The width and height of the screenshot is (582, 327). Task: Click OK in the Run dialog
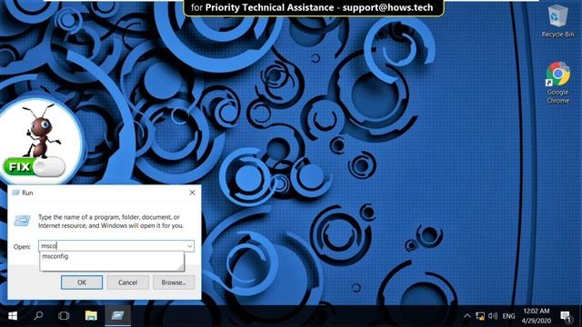pos(82,282)
